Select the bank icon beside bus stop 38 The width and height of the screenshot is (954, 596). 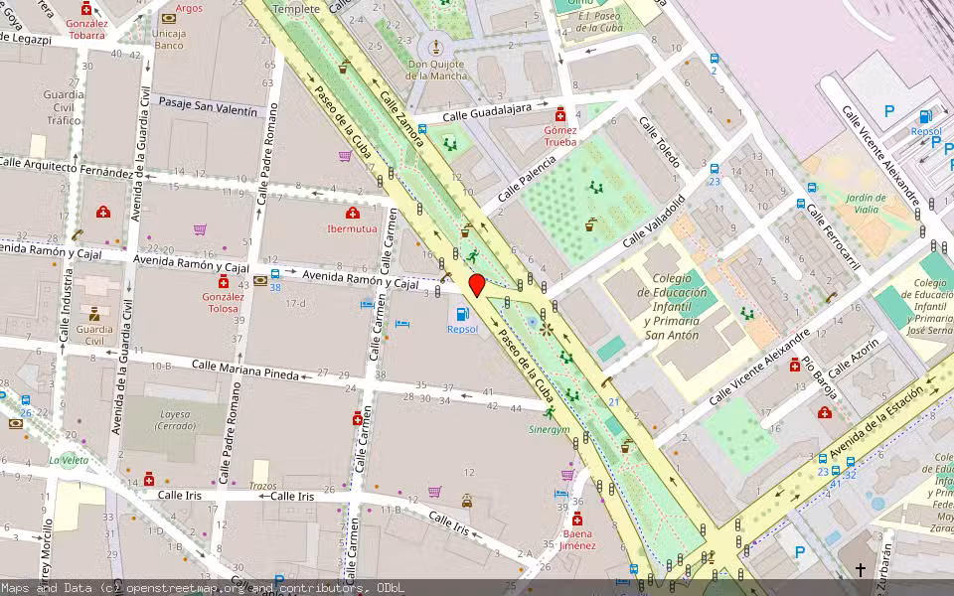(x=260, y=280)
